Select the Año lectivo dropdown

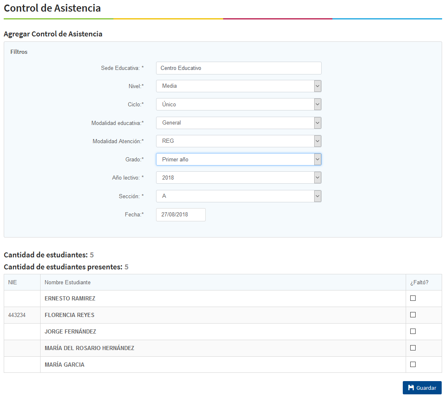(238, 178)
